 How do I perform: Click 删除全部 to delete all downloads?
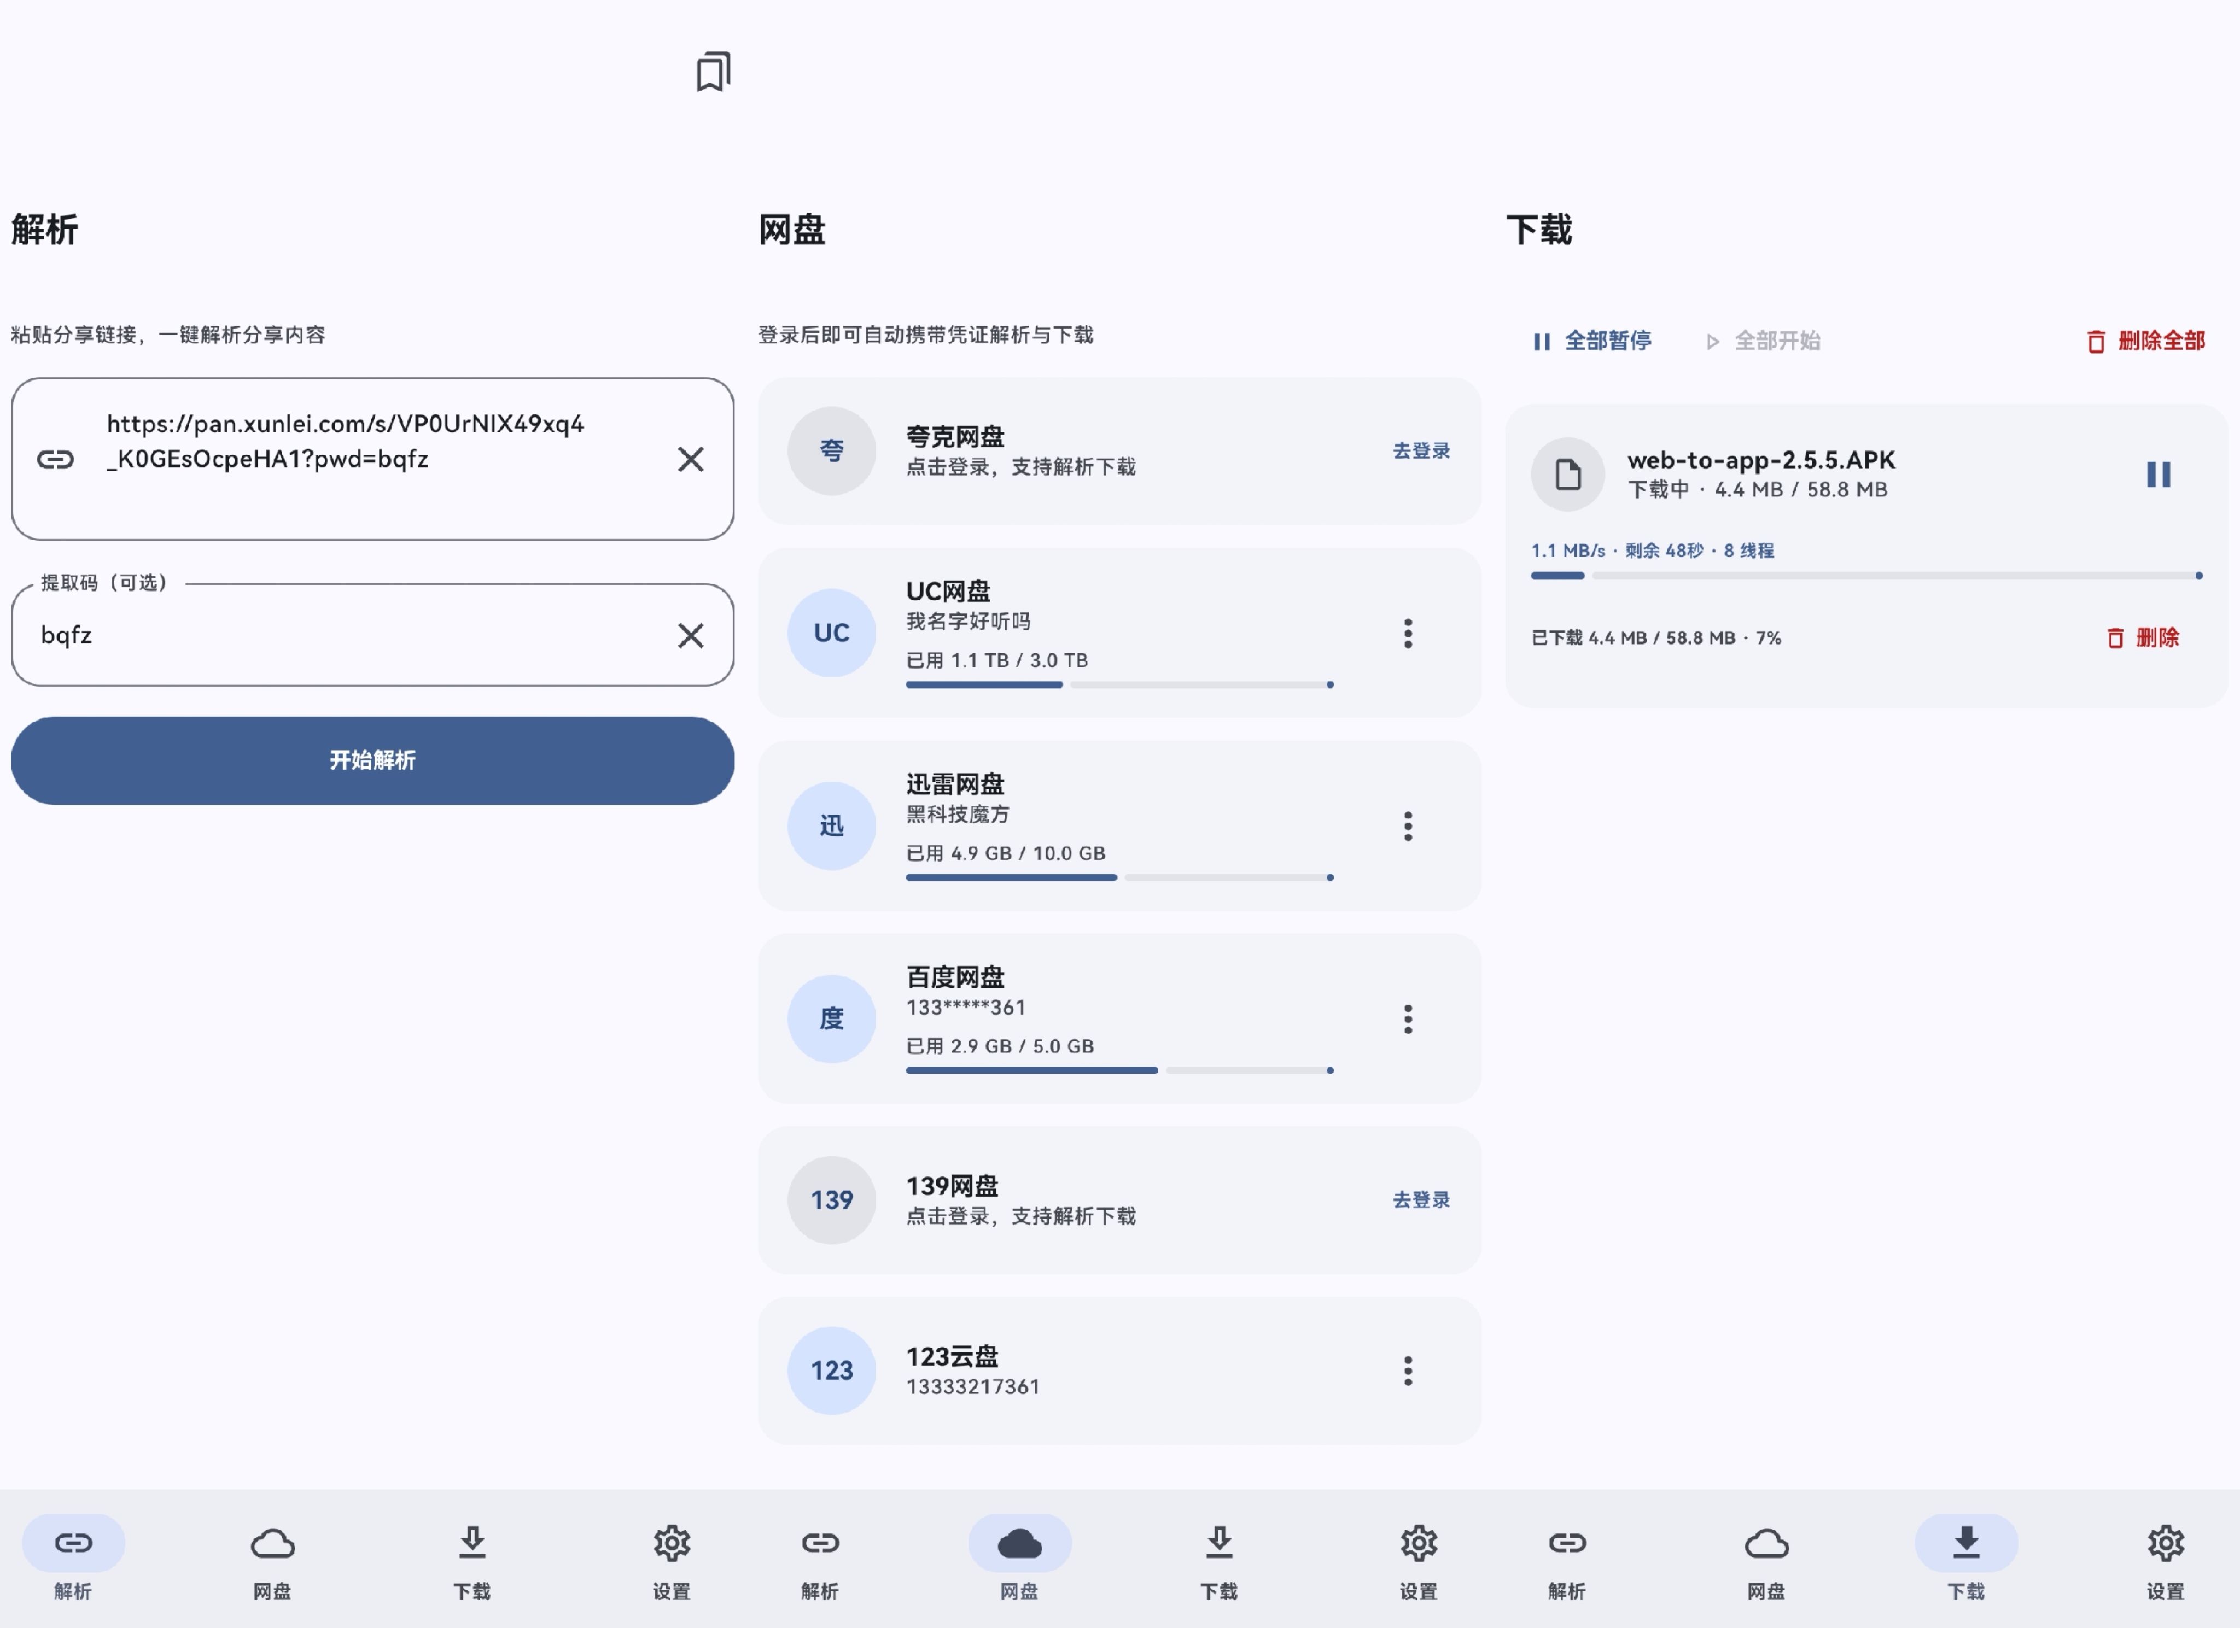(2145, 341)
